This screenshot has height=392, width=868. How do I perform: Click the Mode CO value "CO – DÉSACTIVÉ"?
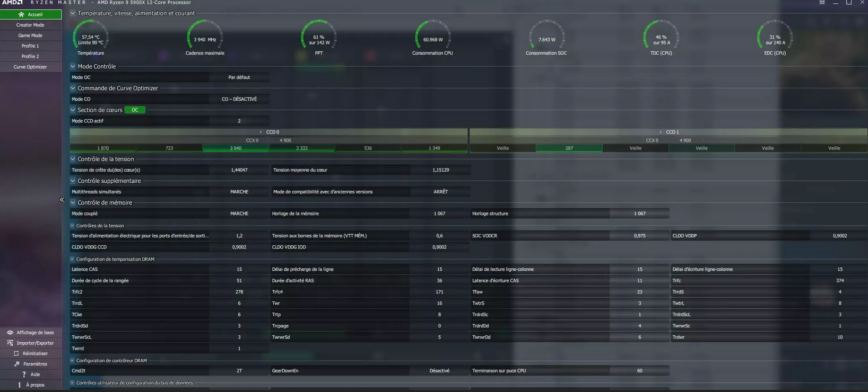click(239, 99)
